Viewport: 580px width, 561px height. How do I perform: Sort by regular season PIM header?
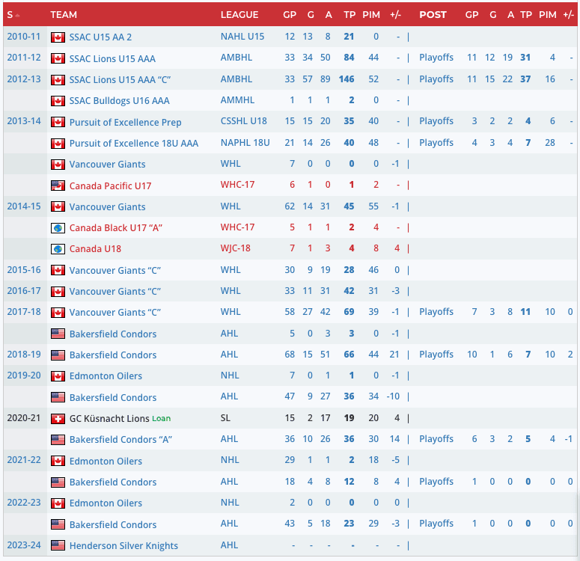pyautogui.click(x=371, y=15)
